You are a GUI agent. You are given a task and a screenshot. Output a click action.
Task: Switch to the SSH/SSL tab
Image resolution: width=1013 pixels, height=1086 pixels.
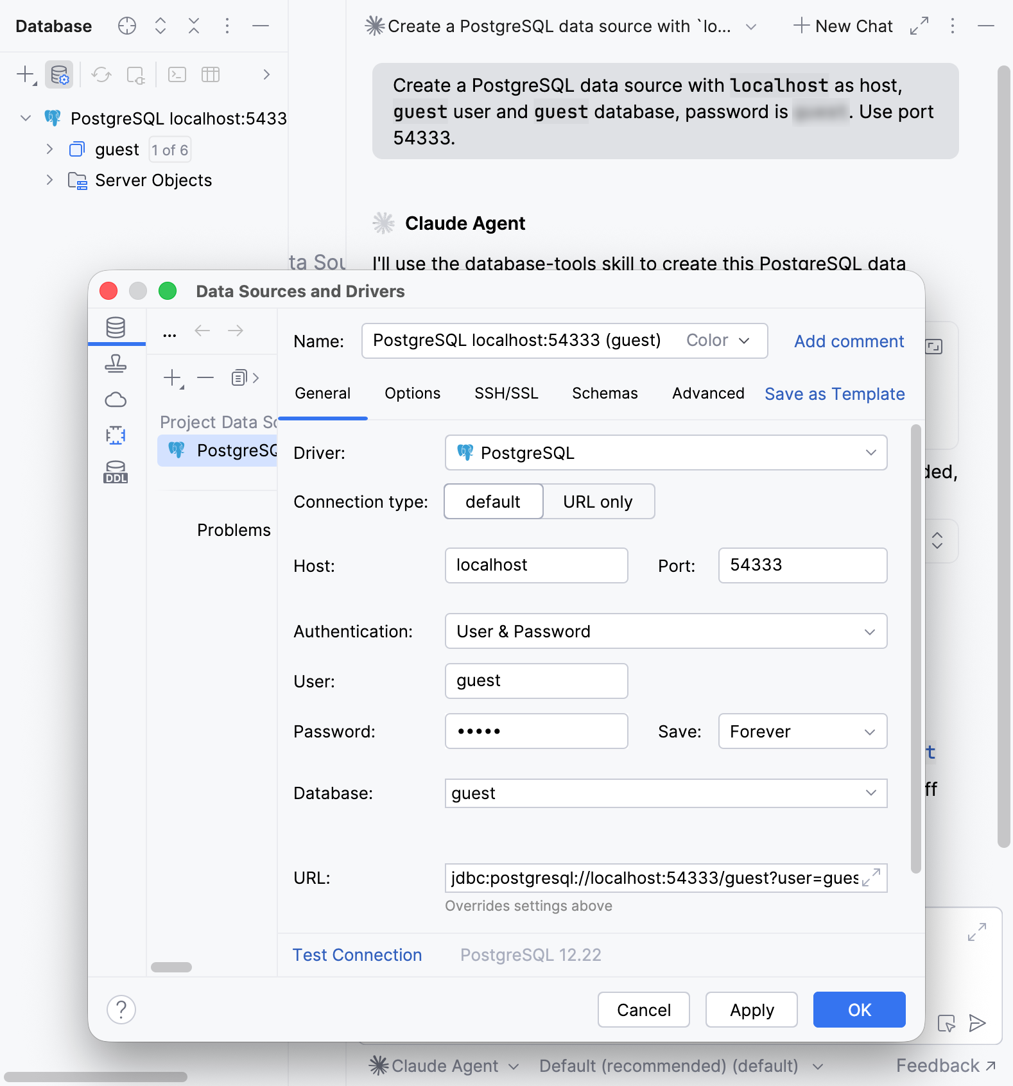[506, 393]
